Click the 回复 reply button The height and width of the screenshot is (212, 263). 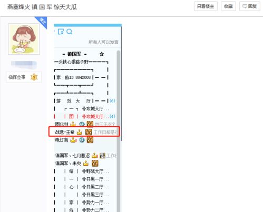[250, 6]
